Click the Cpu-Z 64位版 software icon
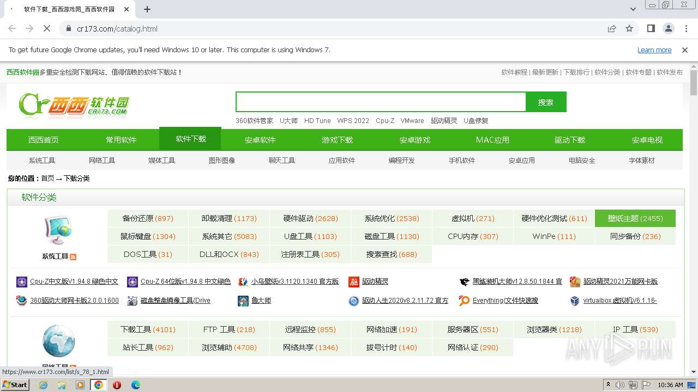 point(132,282)
